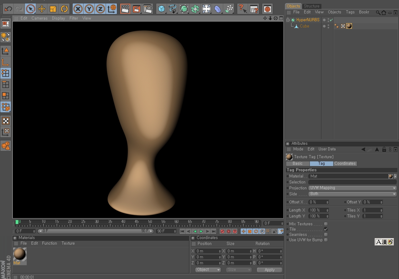Switch to the Structure tab
Viewport: 399px width, 279px height.
[312, 6]
